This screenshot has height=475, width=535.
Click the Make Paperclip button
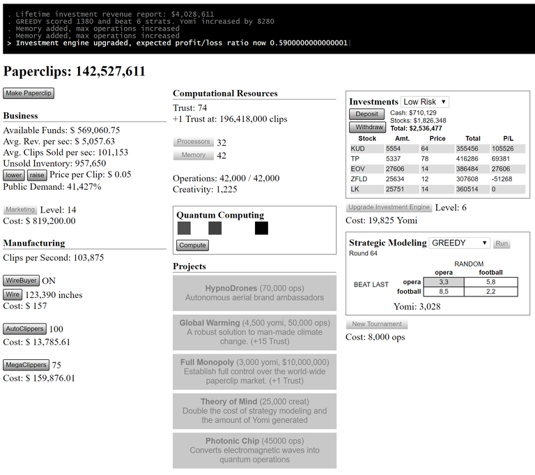[29, 93]
